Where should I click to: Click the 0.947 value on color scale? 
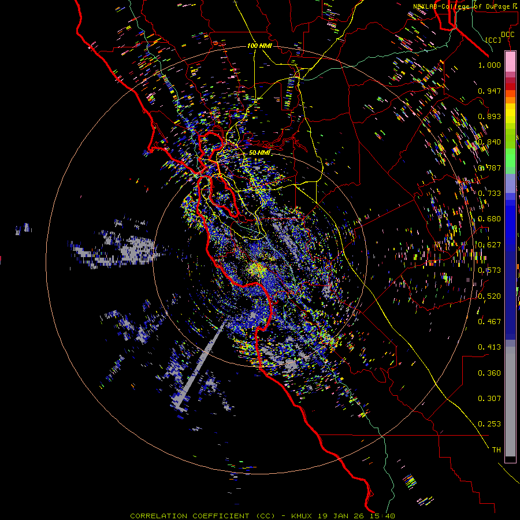pyautogui.click(x=489, y=91)
